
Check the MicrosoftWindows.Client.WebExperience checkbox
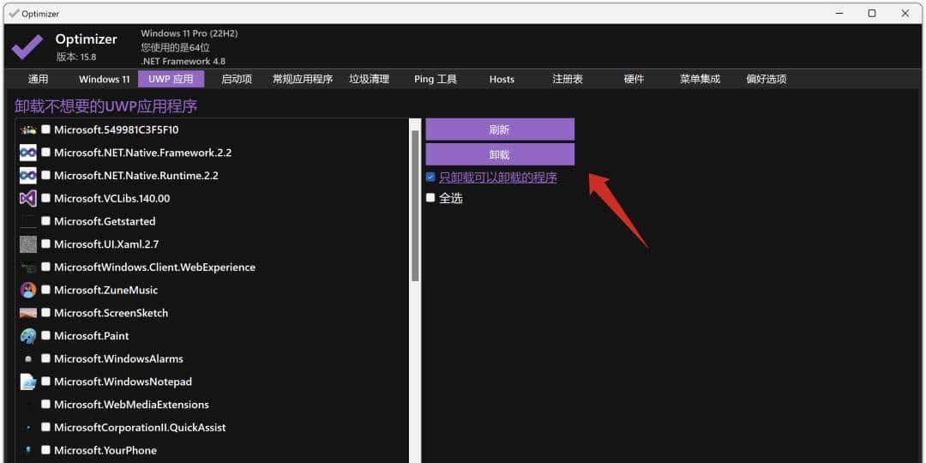[x=45, y=267]
